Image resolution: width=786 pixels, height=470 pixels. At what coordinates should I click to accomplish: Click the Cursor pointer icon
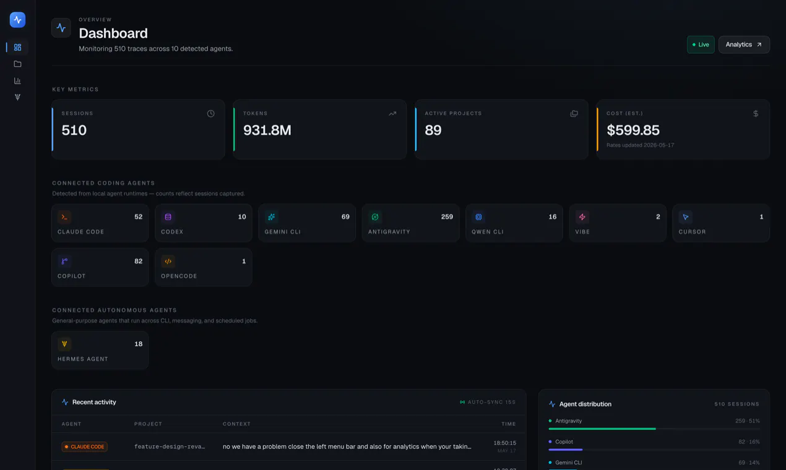[x=685, y=217]
